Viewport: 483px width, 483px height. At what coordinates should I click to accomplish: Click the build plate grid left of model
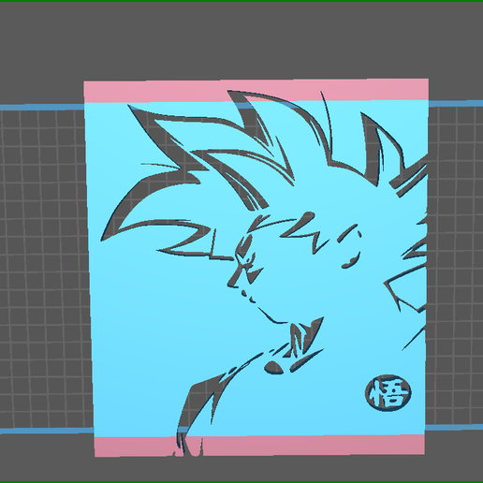point(44,269)
